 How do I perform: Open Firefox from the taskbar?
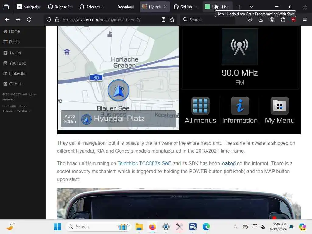(153, 227)
